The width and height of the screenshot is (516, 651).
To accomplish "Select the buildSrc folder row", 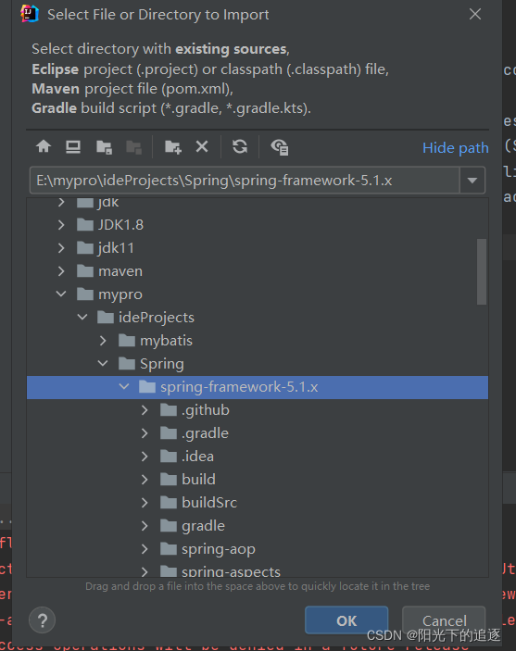I will tap(258, 503).
